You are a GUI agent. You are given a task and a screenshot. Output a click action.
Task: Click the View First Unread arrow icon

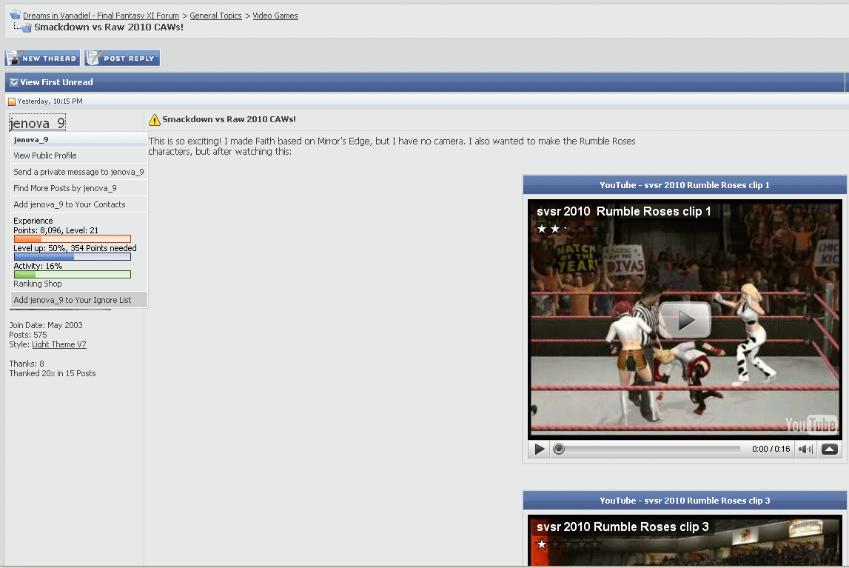14,82
